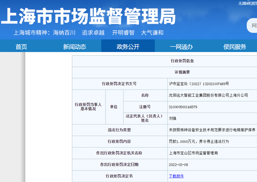
Task: Select the decision date 2022-03-08
Action: (178, 165)
